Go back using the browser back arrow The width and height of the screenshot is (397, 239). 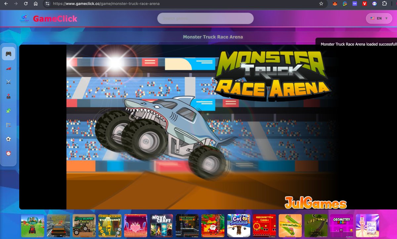[6, 4]
